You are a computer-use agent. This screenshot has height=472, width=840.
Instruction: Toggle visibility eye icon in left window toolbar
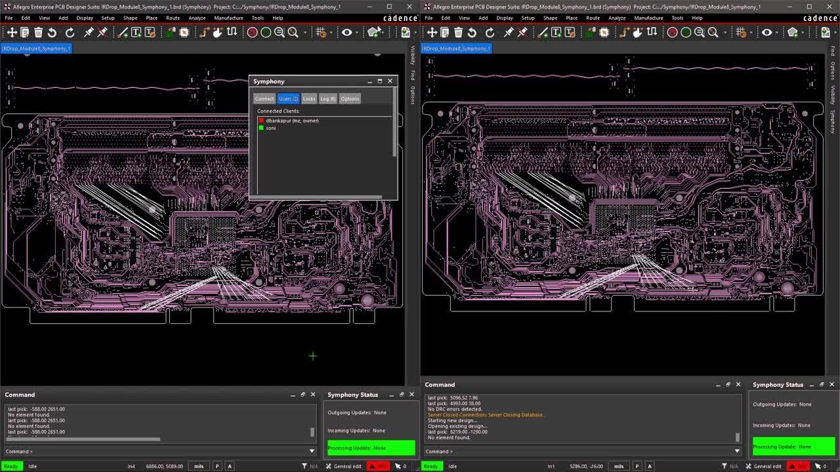point(346,32)
